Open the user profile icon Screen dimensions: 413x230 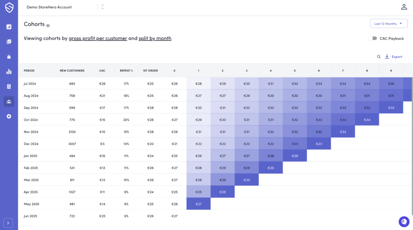(404, 7)
